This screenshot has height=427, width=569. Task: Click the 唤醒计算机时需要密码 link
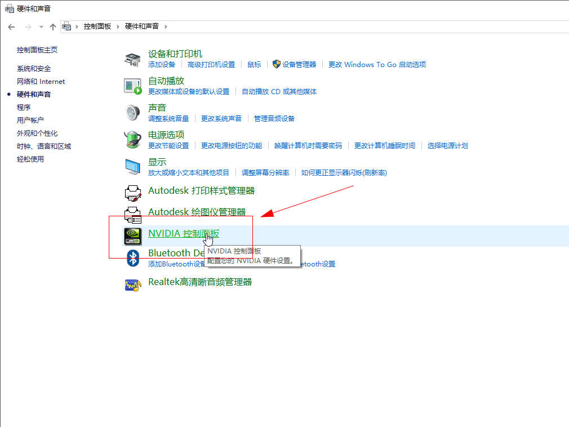click(x=308, y=145)
